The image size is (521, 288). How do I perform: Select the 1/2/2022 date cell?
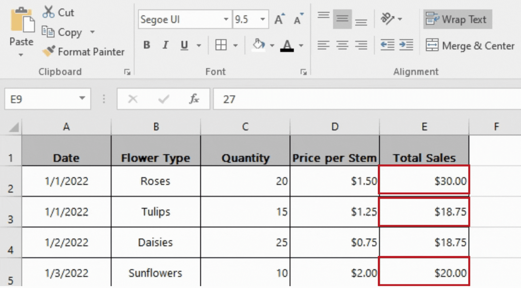click(66, 243)
